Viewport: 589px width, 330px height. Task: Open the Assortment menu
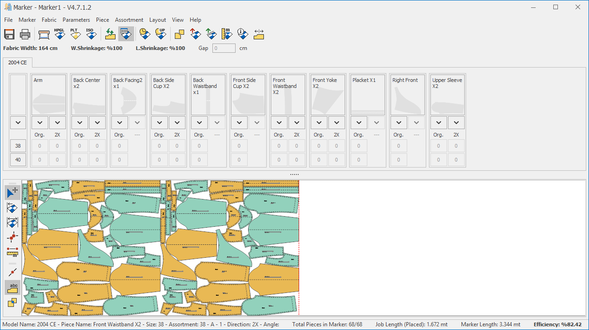pos(129,20)
